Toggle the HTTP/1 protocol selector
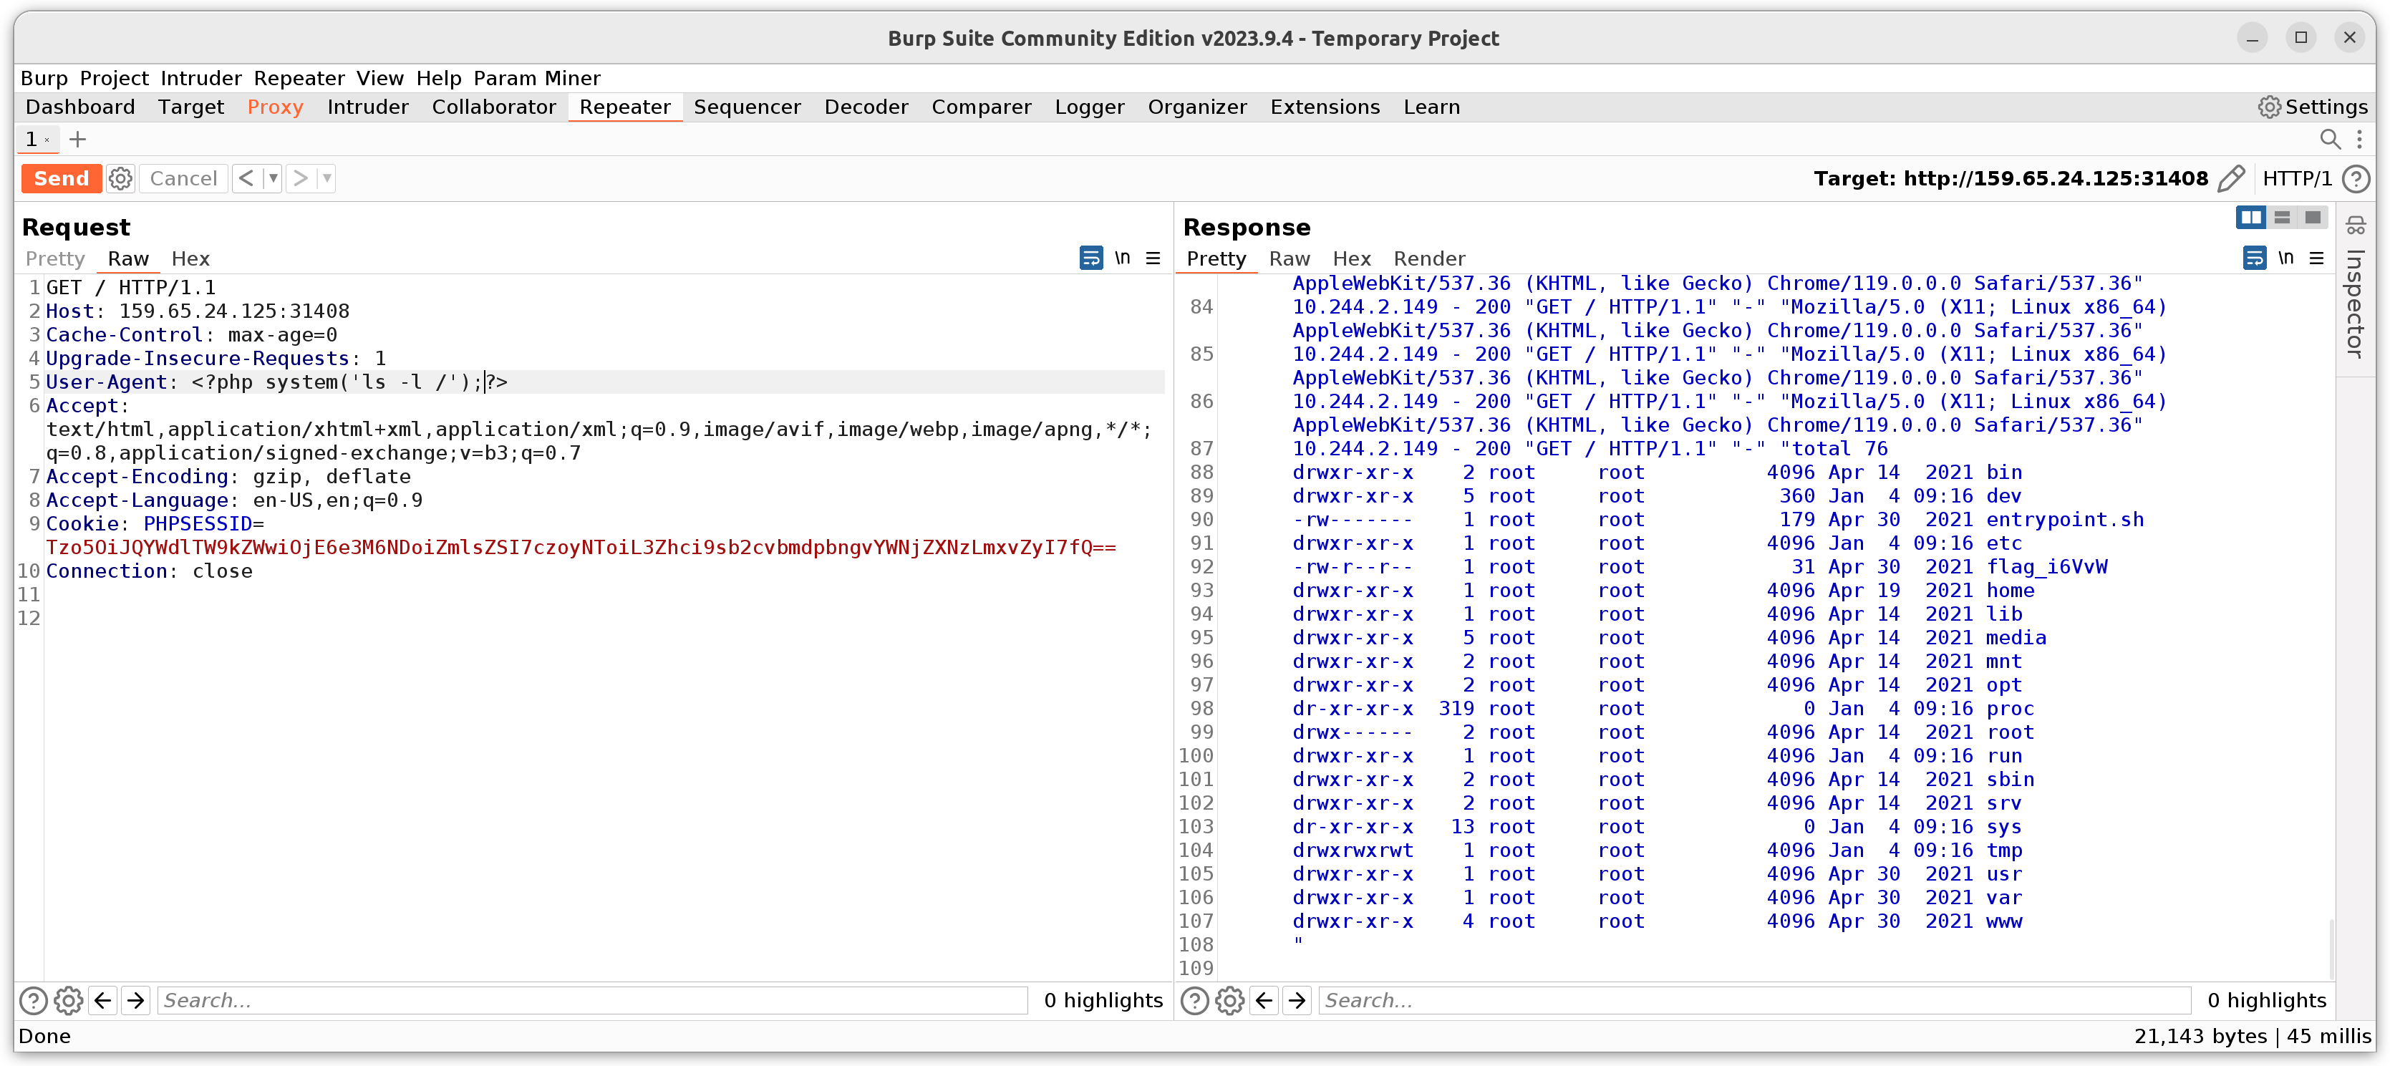Image resolution: width=2390 pixels, height=1066 pixels. click(2296, 178)
